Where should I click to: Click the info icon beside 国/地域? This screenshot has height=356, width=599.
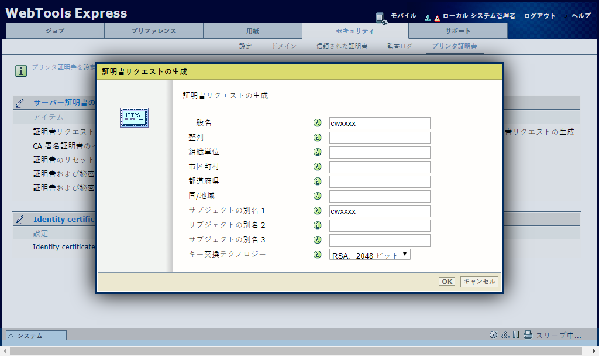318,196
